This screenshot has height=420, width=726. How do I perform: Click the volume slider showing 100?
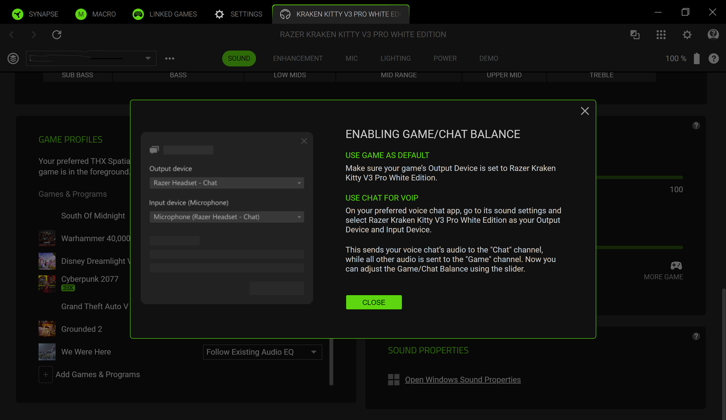[x=639, y=177]
